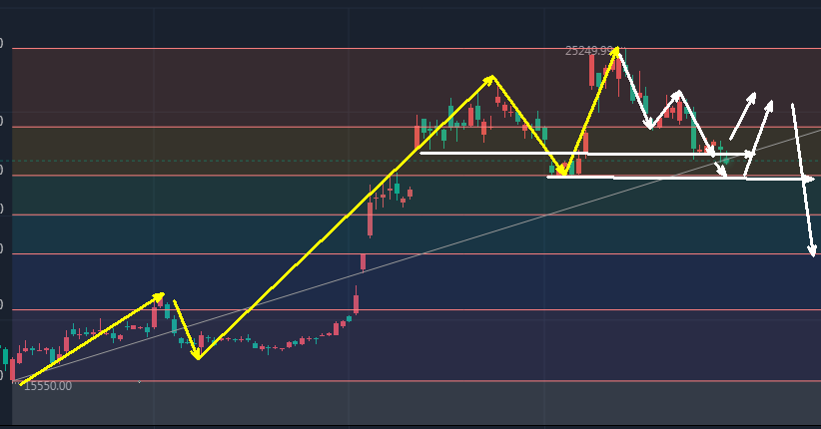Screen dimensions: 821x429
Task: Click the first white down arrow from 25249.99 peak
Action: 634,90
